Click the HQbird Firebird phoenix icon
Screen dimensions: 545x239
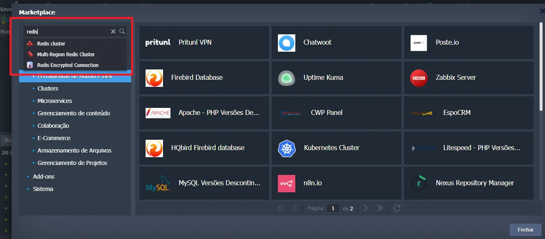154,148
